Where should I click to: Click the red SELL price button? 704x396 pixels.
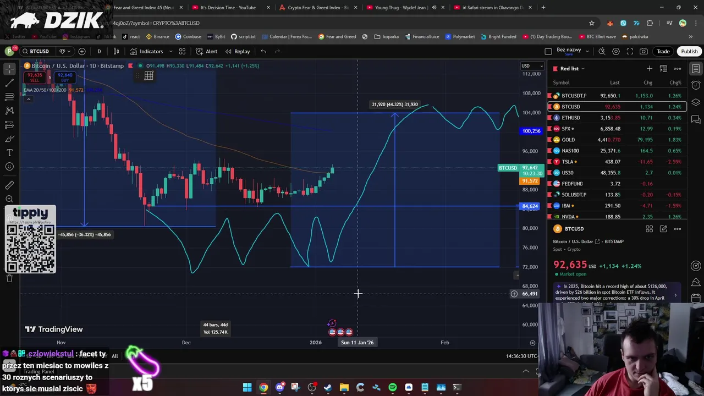click(35, 78)
